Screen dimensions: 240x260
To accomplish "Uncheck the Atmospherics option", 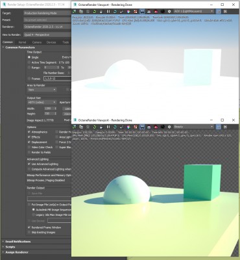I will tap(29, 132).
